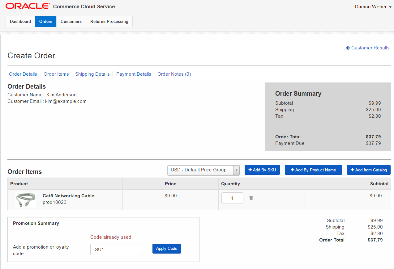This screenshot has width=394, height=269.
Task: Click Add By SKU button
Action: click(x=262, y=170)
